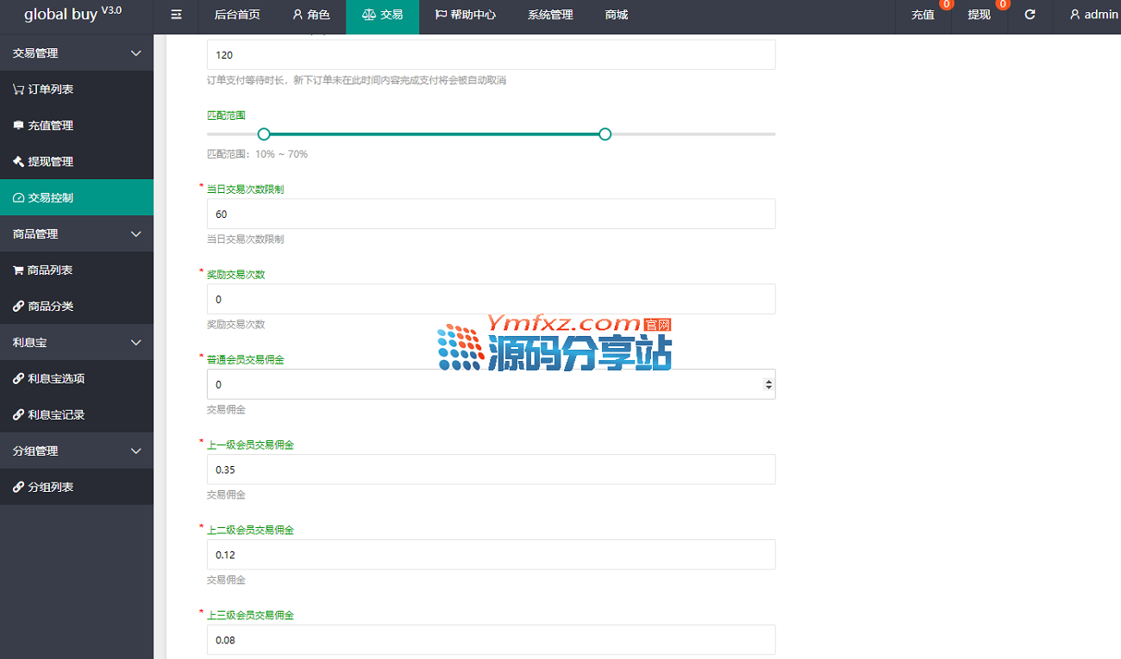The image size is (1121, 659).
Task: Select 交易控制 with the dashboard icon
Action: coord(19,198)
